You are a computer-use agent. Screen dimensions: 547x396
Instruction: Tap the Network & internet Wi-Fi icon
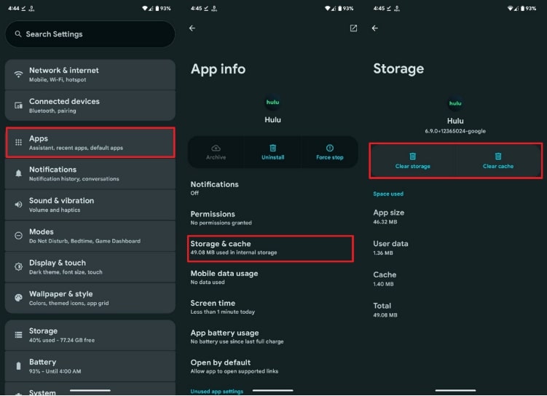[x=18, y=74]
